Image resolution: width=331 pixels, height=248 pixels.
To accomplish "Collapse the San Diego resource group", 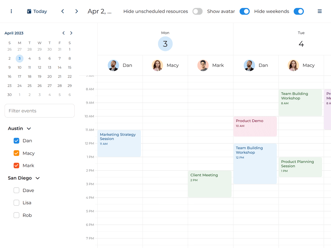I will [x=37, y=178].
